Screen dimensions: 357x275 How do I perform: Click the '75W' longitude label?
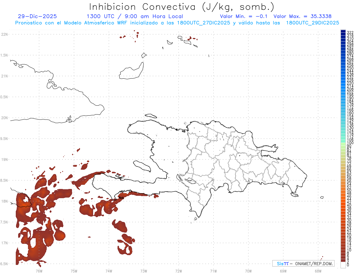[74, 271]
